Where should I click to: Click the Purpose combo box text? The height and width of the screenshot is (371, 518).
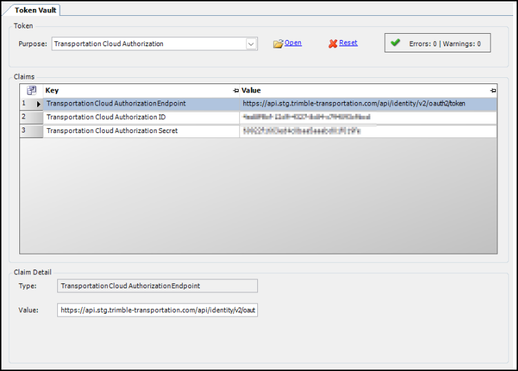[109, 44]
